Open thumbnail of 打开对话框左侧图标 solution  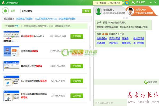coord(11,81)
